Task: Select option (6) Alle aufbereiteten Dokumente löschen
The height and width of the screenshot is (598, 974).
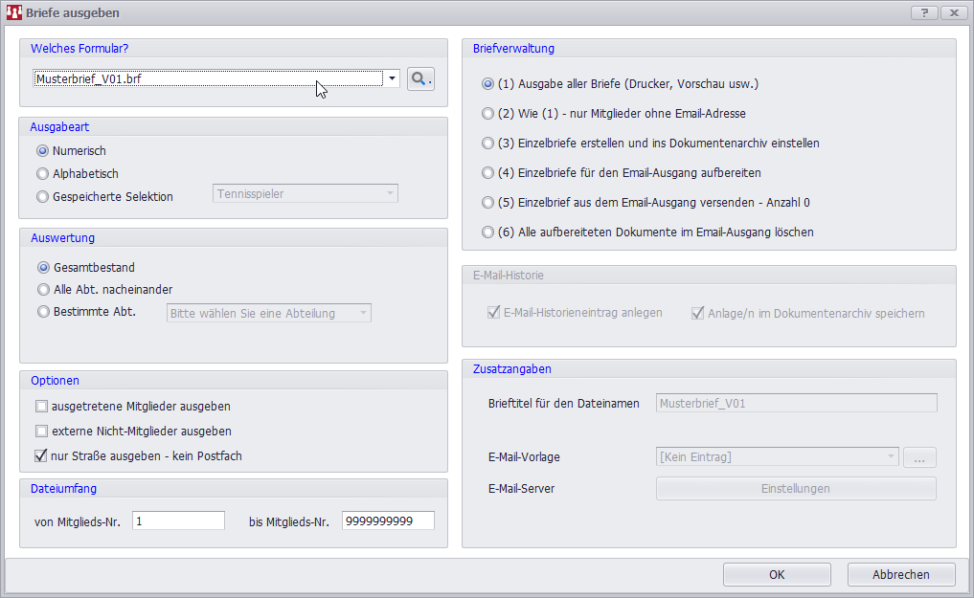Action: tap(488, 232)
